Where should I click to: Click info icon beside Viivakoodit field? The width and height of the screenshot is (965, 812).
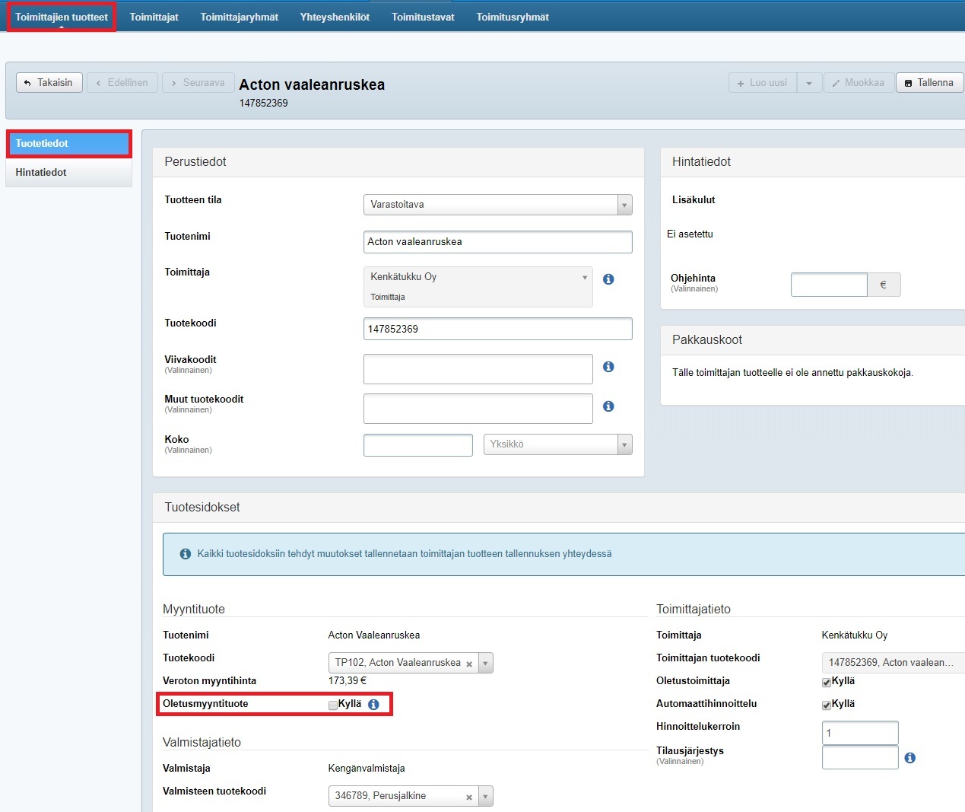click(608, 367)
